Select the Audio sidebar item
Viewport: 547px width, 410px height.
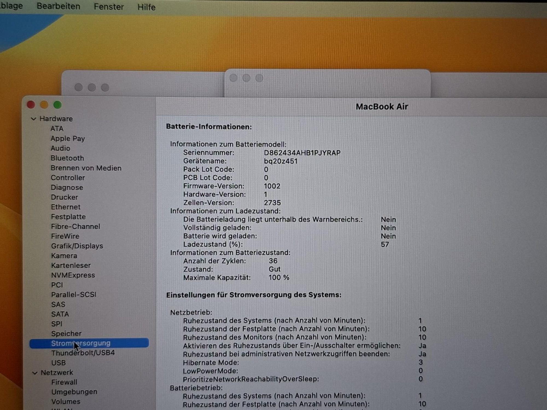pos(60,148)
